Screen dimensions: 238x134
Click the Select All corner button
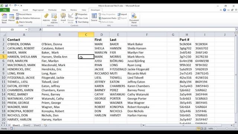[x=3, y=35]
